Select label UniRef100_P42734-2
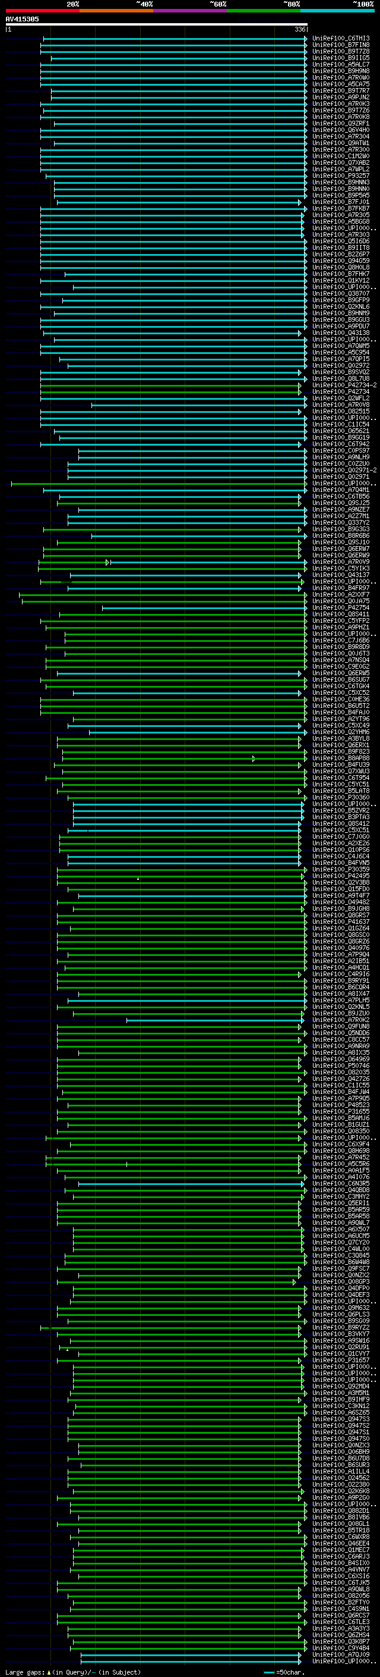 click(344, 385)
